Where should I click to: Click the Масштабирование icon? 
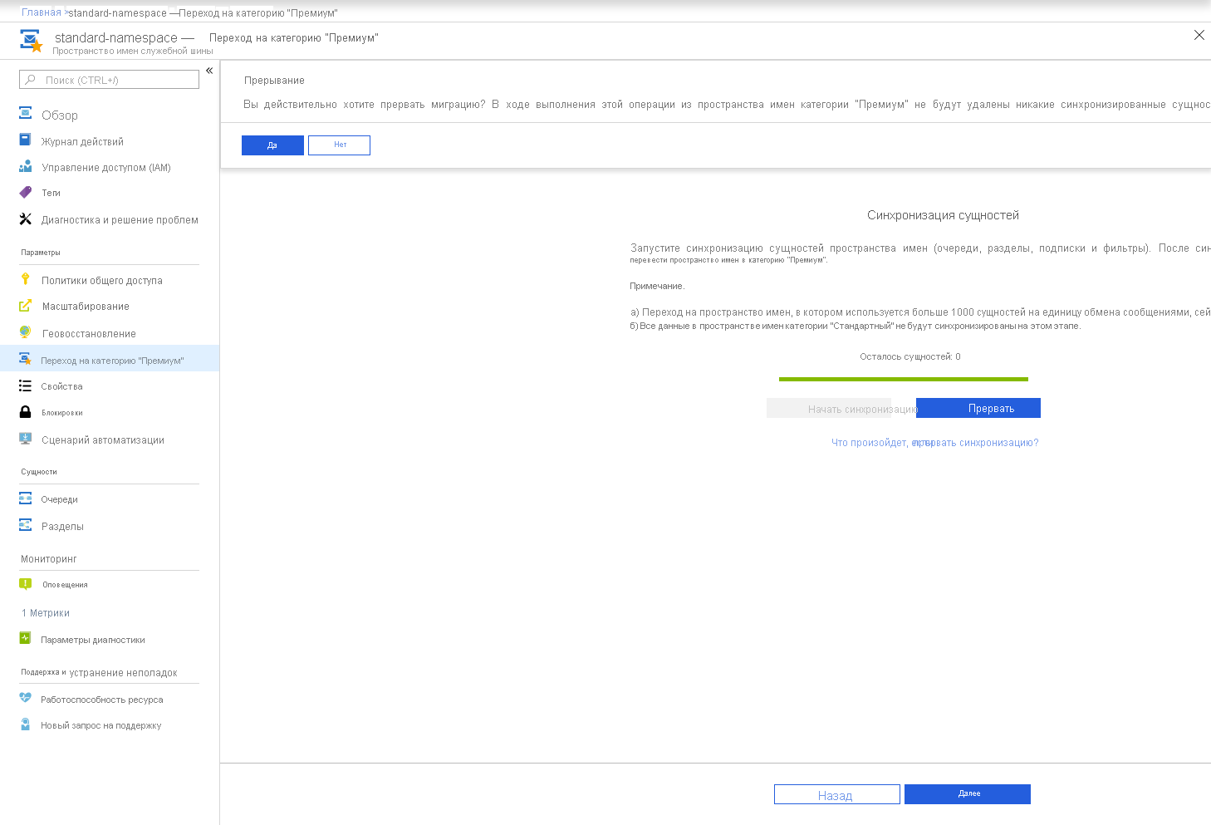(x=26, y=306)
